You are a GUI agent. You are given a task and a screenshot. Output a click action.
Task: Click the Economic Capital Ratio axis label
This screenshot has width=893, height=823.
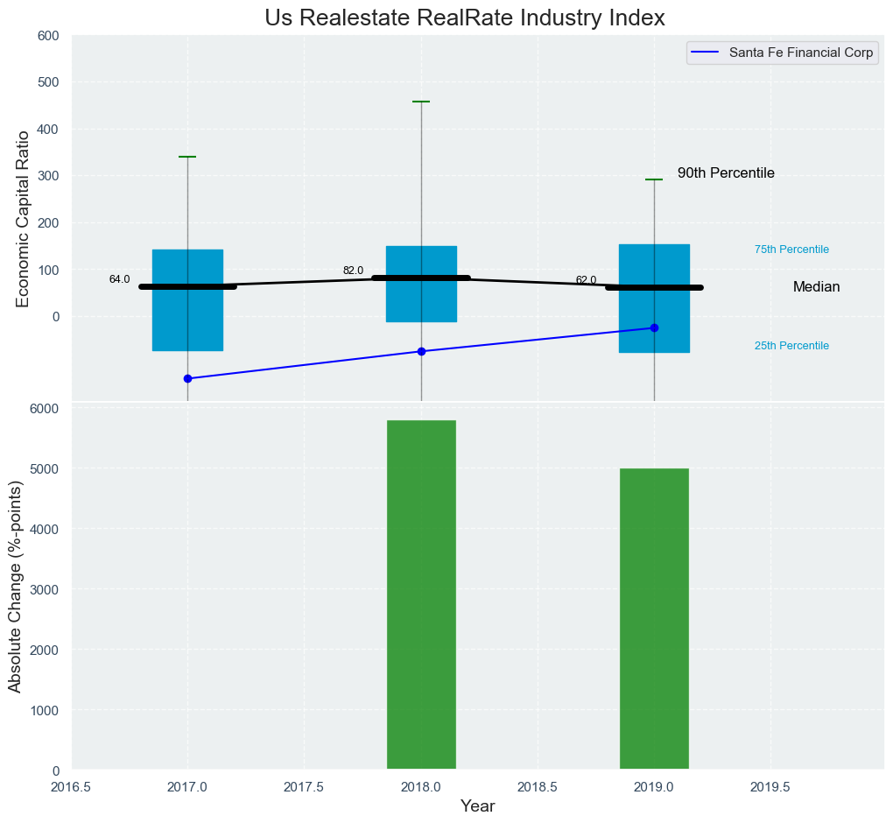tap(23, 218)
